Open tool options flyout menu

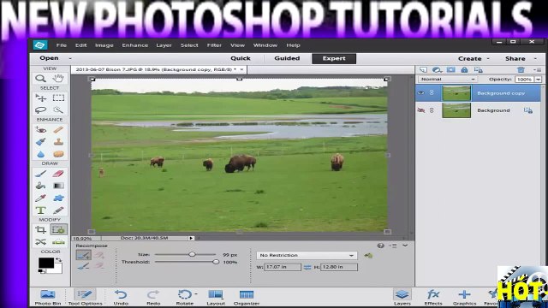(x=394, y=246)
